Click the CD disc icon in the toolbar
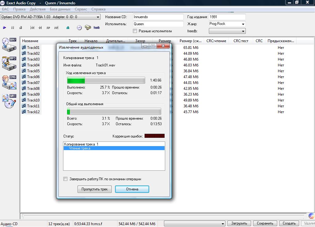This screenshot has width=315, height=227. (79, 28)
